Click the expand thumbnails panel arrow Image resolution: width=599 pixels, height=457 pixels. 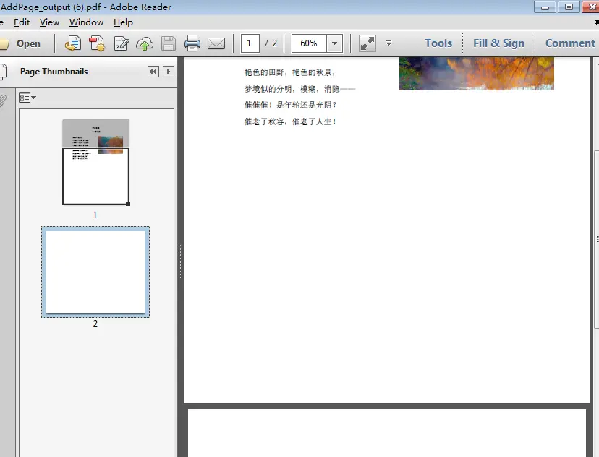click(169, 72)
